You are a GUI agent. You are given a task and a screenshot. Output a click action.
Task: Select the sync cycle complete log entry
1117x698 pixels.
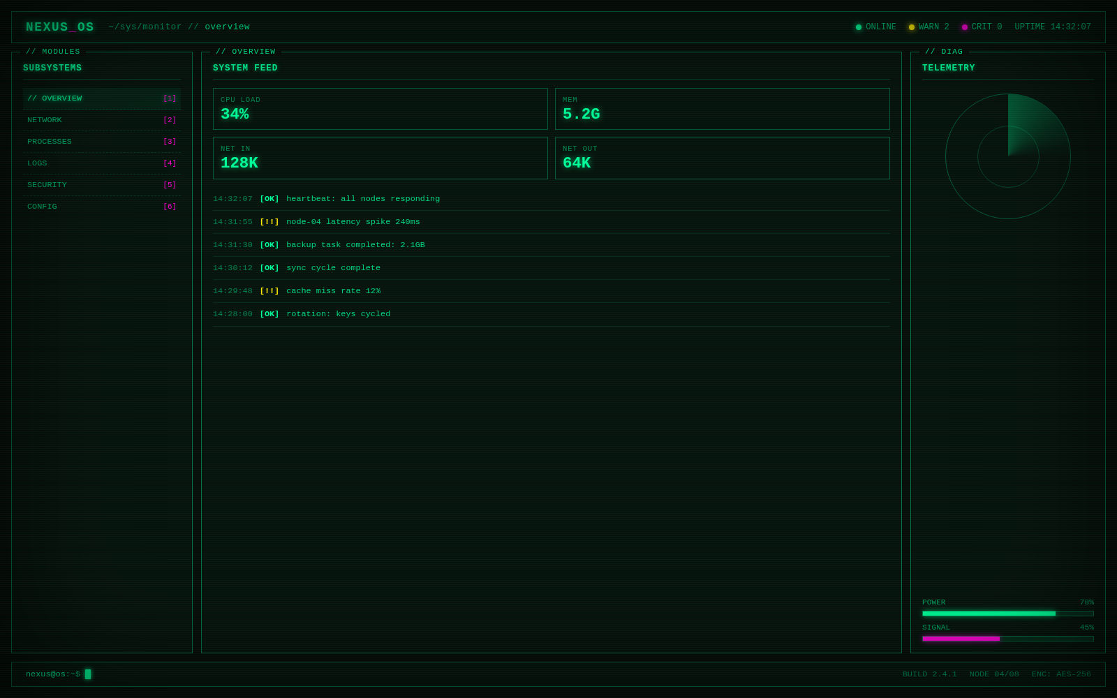(552, 268)
